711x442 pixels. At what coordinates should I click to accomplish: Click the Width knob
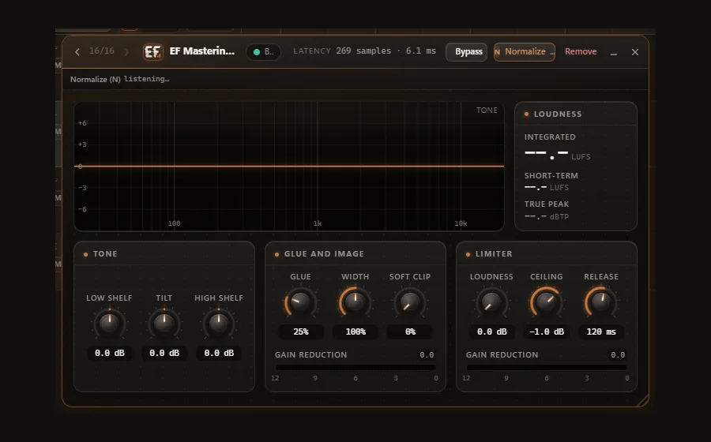click(x=355, y=302)
